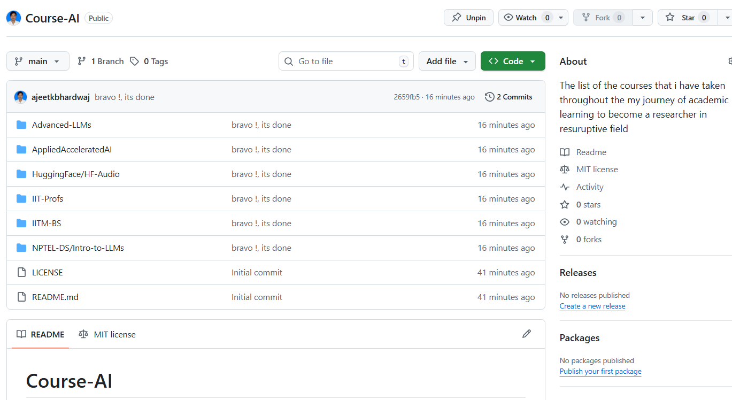This screenshot has height=400, width=732.
Task: Click the ajeetkbhardwaj commit author avatar
Action: point(21,97)
